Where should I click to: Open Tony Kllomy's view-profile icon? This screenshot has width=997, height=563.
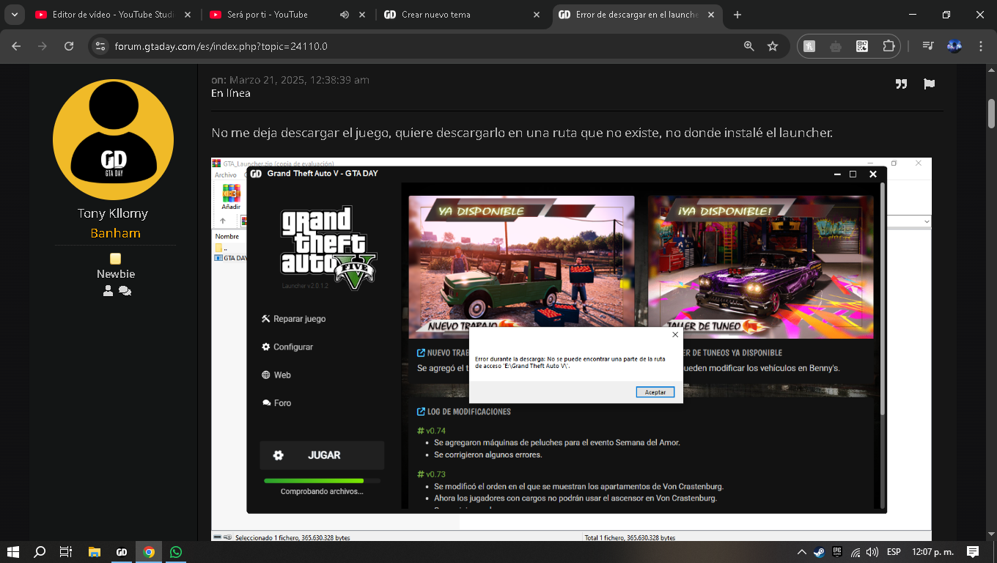pos(108,291)
